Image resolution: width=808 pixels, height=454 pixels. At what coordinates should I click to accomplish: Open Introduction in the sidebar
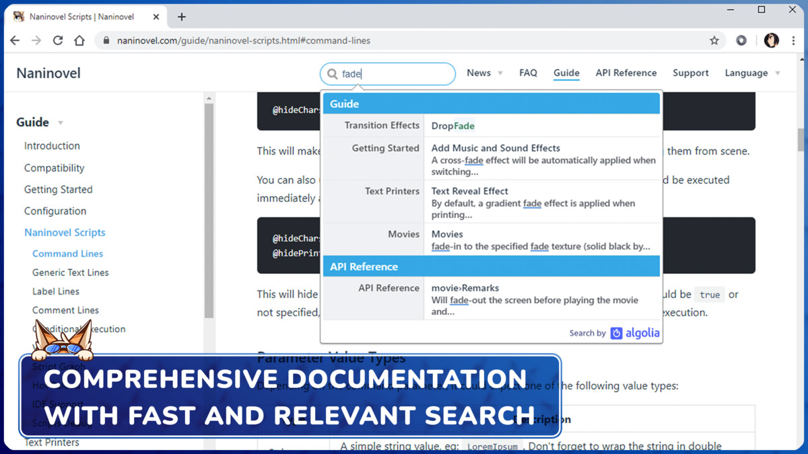pos(52,146)
